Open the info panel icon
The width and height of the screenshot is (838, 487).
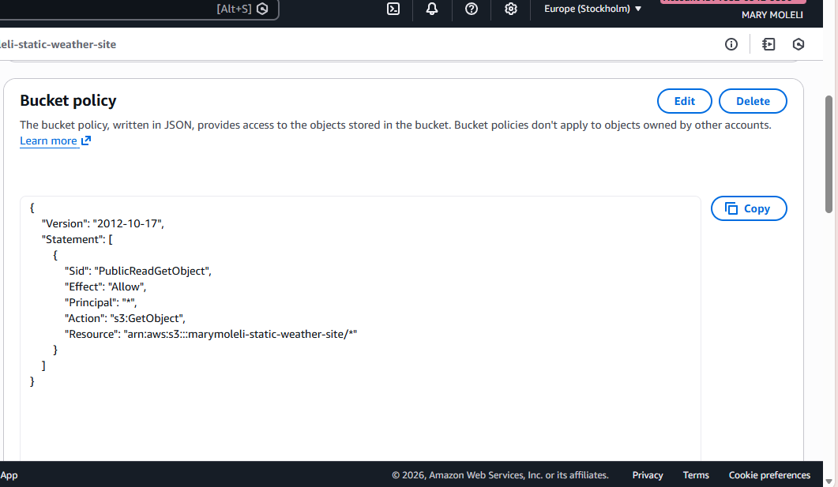tap(731, 44)
